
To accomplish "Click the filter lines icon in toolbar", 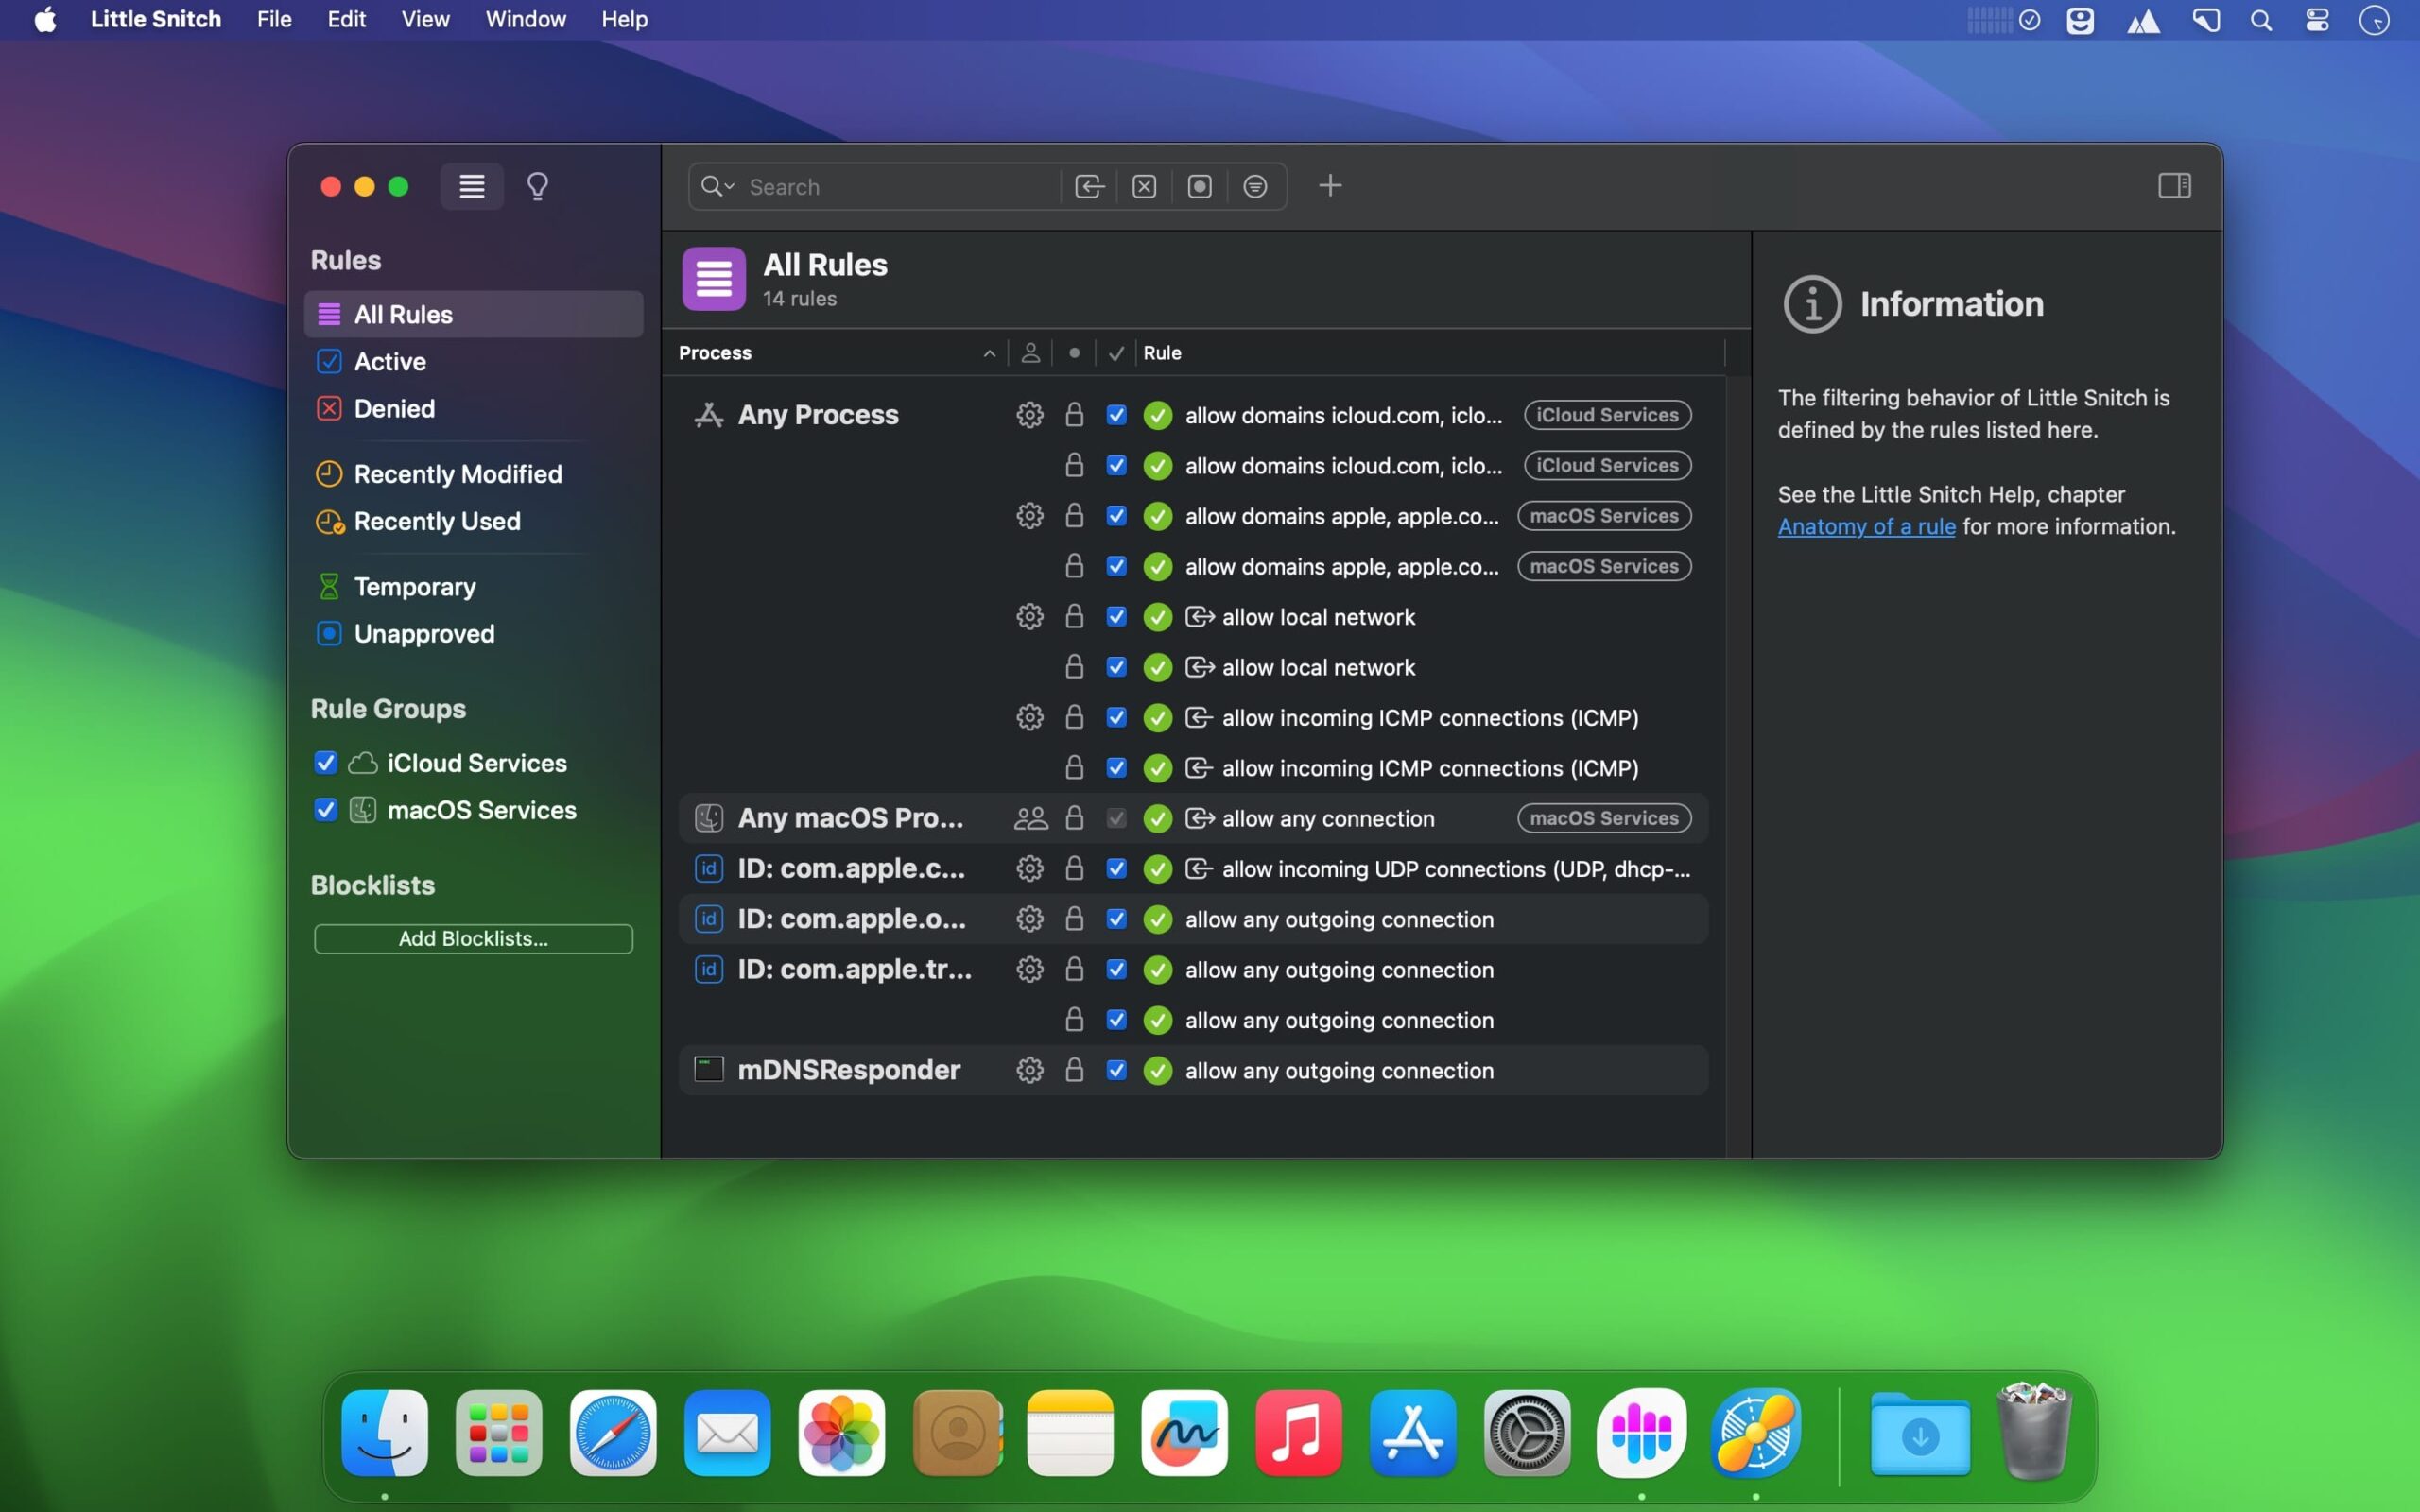I will click(1255, 186).
